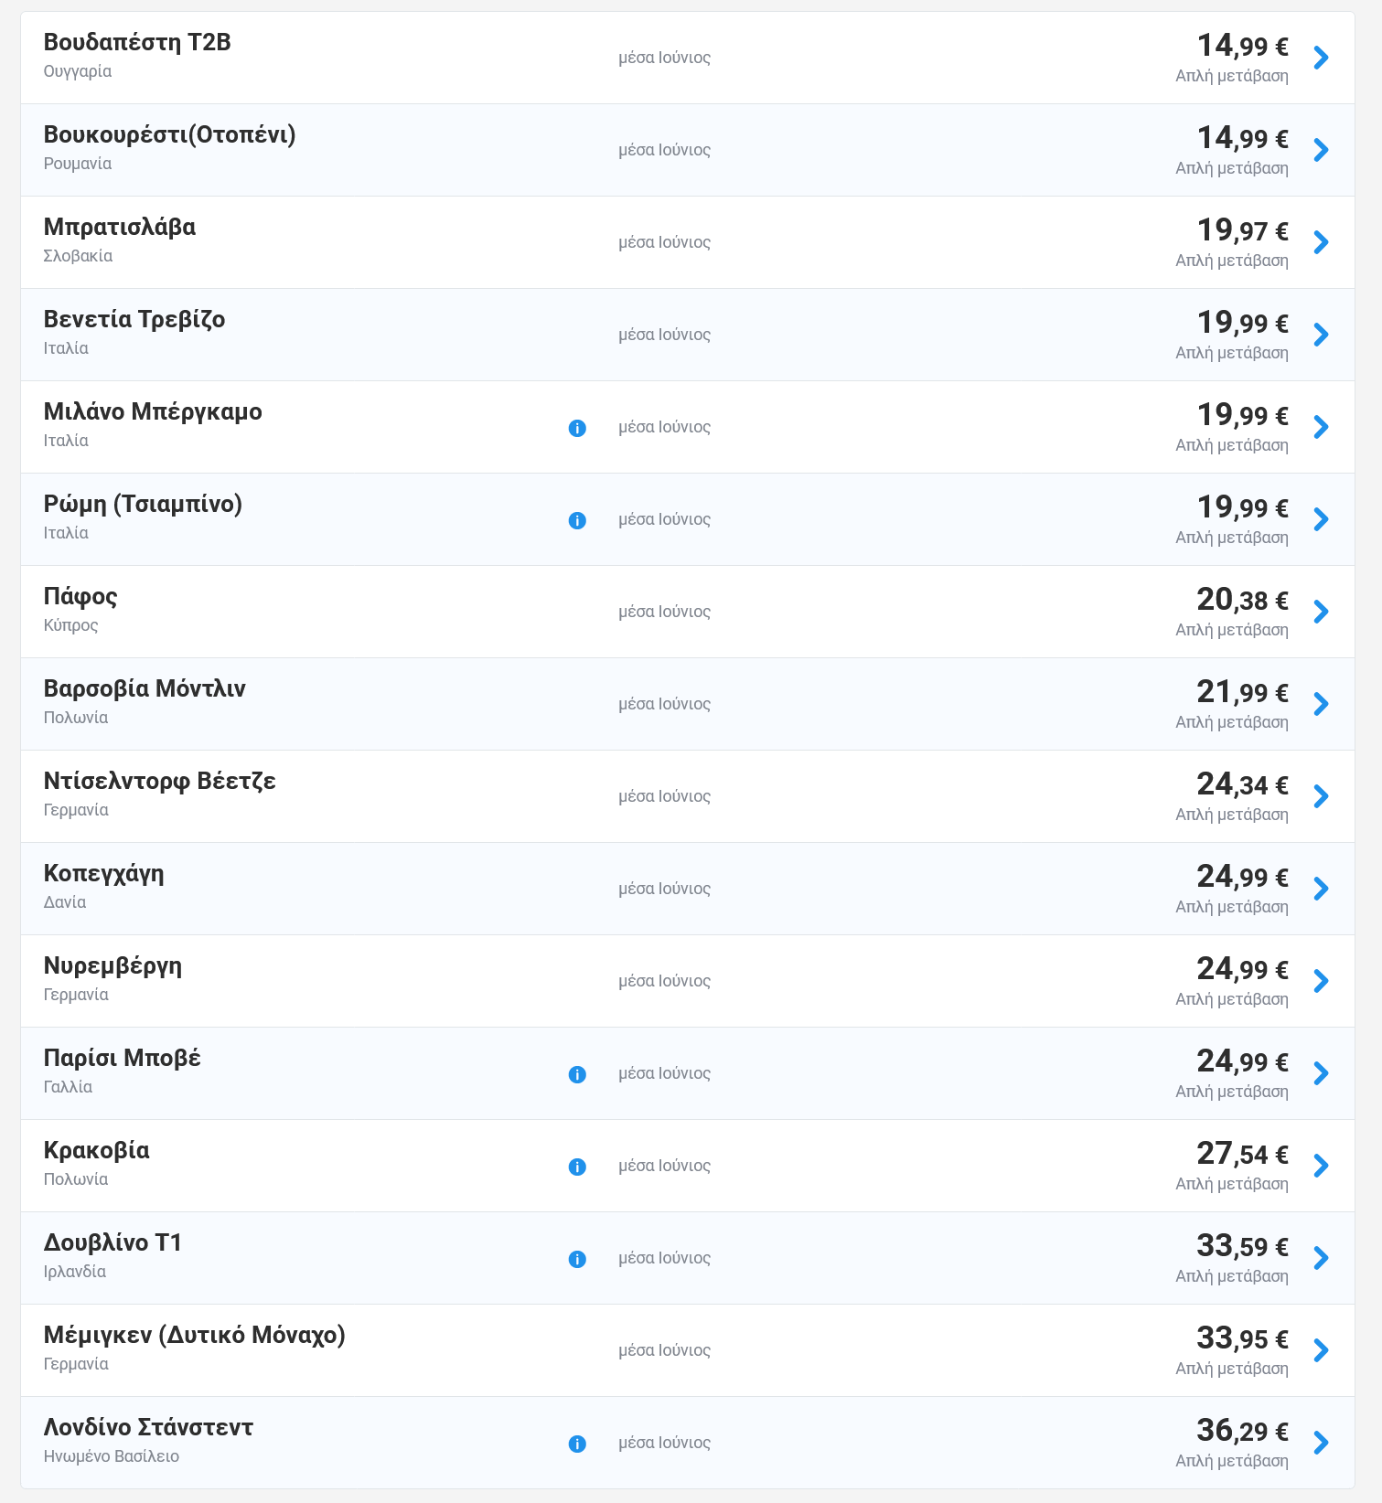Click chevron arrow on Πάφος row
The image size is (1382, 1503).
1321,612
